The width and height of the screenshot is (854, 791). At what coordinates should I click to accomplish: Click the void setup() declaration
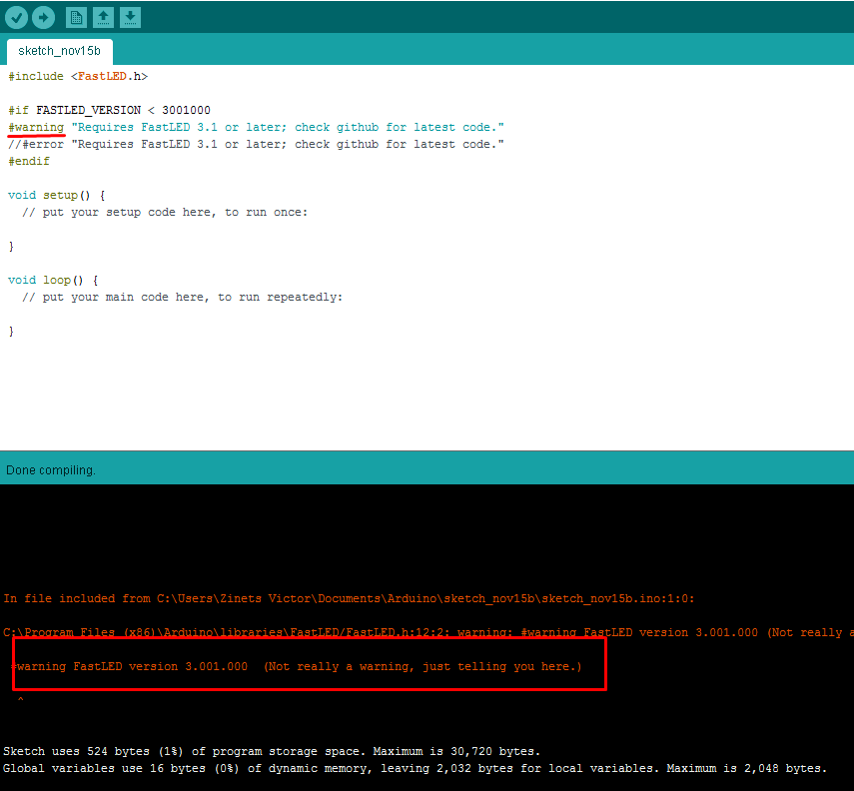[x=56, y=195]
